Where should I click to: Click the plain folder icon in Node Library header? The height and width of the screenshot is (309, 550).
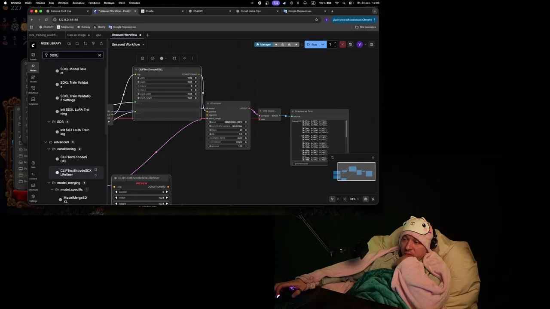pyautogui.click(x=77, y=43)
